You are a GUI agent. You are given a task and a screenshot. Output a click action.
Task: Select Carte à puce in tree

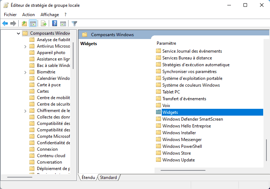point(49,85)
